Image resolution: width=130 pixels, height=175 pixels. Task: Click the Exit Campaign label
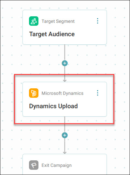(x=57, y=165)
